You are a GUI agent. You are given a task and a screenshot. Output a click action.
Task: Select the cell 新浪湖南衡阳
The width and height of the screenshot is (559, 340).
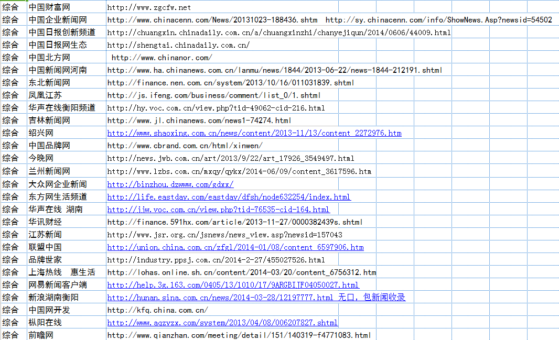click(66, 297)
